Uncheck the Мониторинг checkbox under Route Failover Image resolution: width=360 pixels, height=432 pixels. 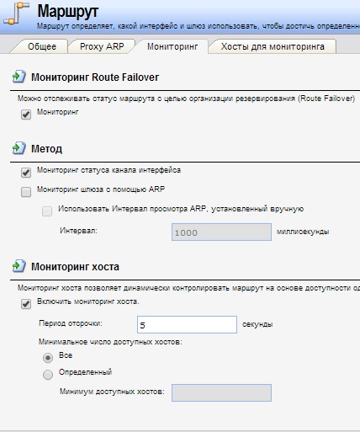pos(26,115)
